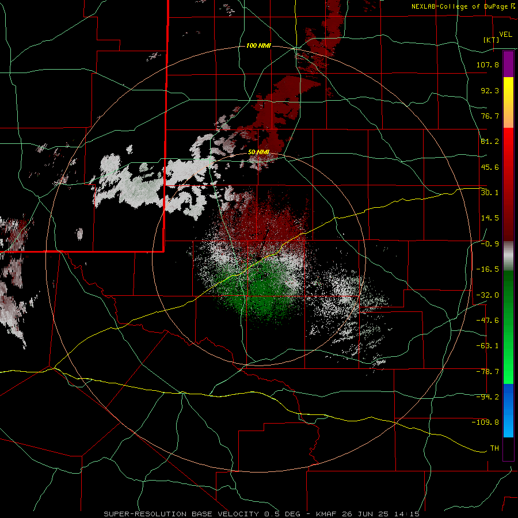
Task: Click the yellow-orange segment of color bar
Action: click(508, 102)
